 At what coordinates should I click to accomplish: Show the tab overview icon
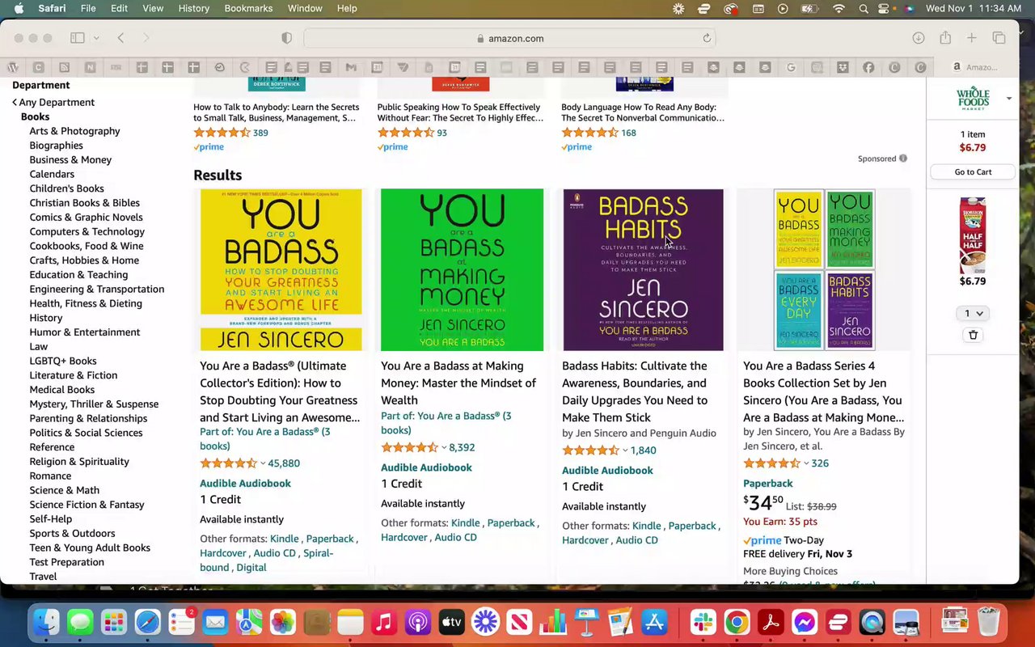pyautogui.click(x=999, y=38)
